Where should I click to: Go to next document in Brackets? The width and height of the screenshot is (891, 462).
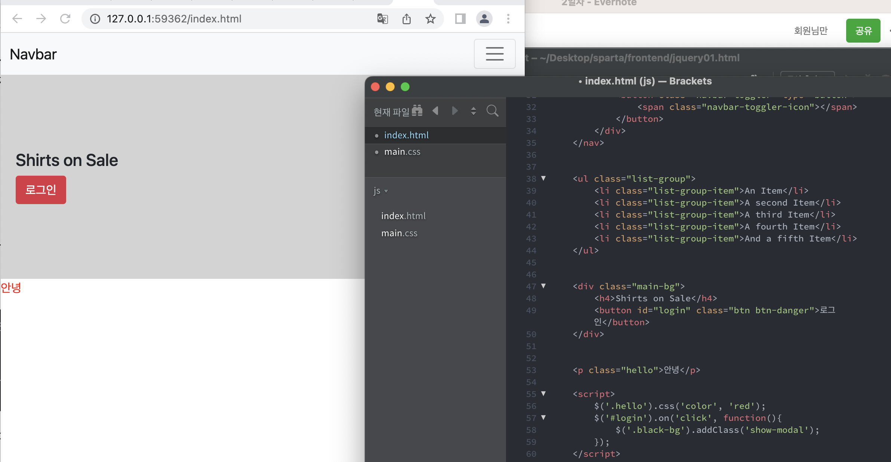pyautogui.click(x=454, y=111)
